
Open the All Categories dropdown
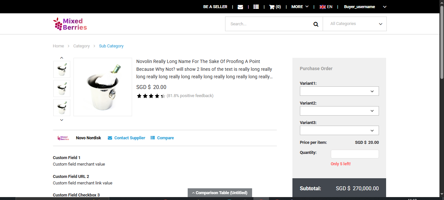(355, 24)
